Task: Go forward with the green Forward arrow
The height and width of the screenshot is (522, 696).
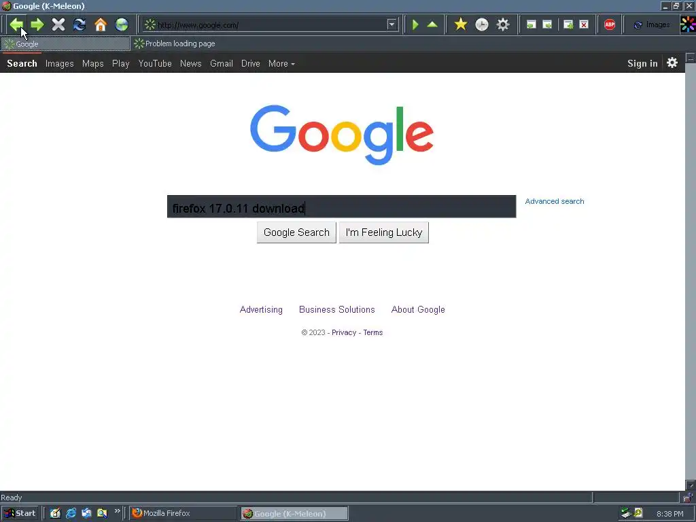Action: [37, 24]
